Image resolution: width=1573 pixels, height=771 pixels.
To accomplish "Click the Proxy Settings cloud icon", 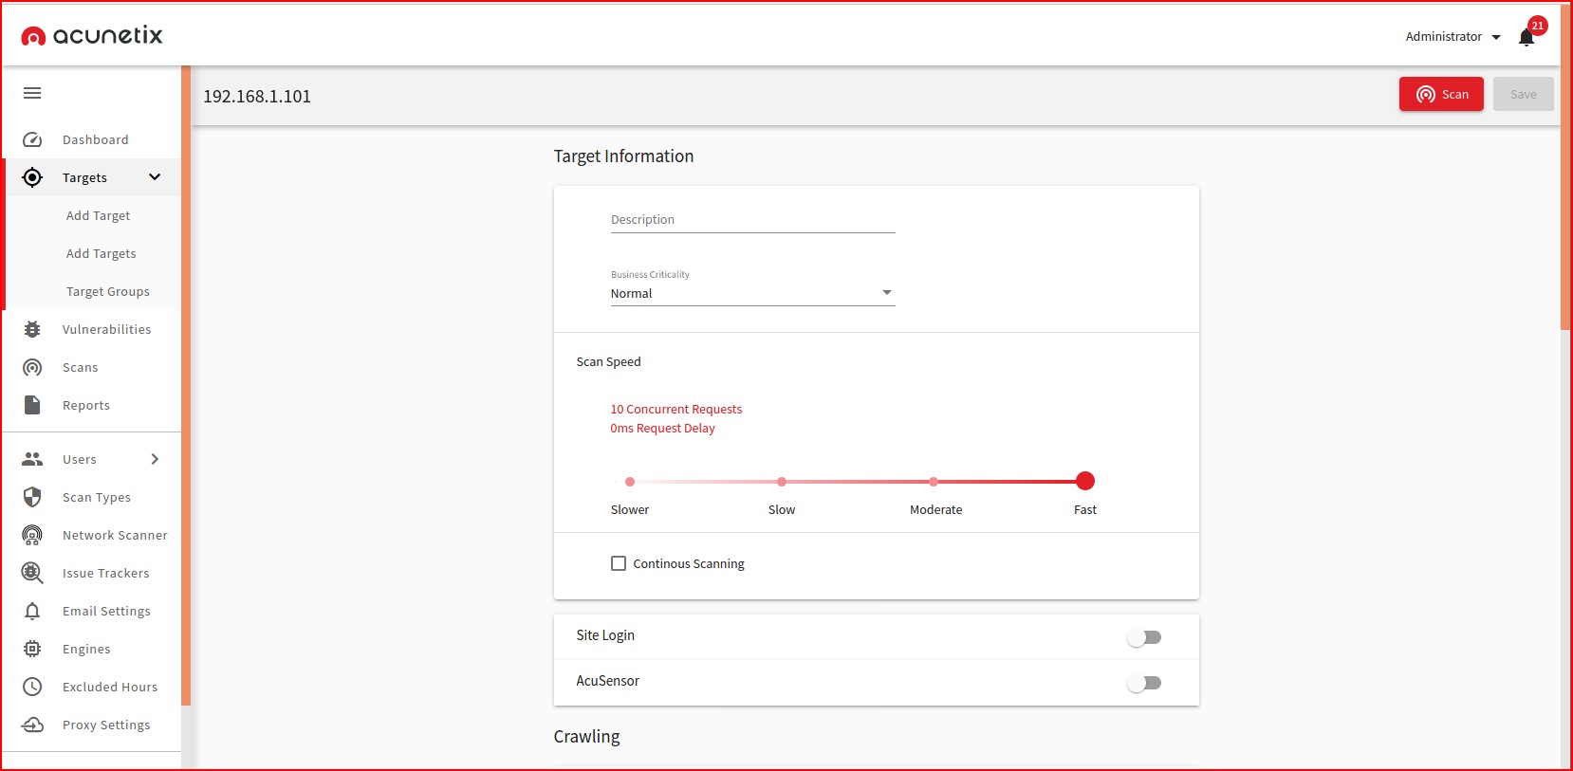I will coord(32,725).
